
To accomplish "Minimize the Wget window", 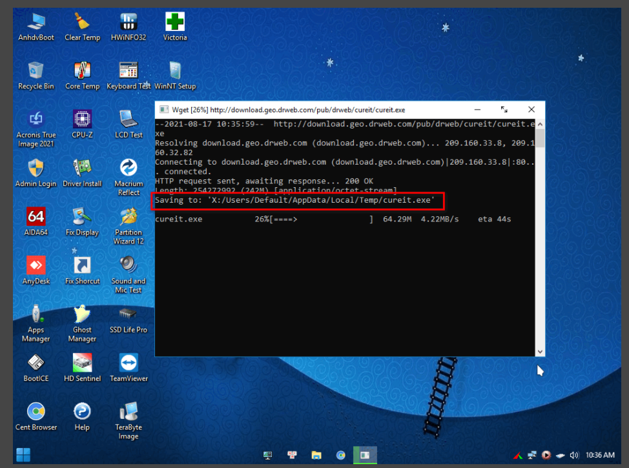I will [477, 110].
